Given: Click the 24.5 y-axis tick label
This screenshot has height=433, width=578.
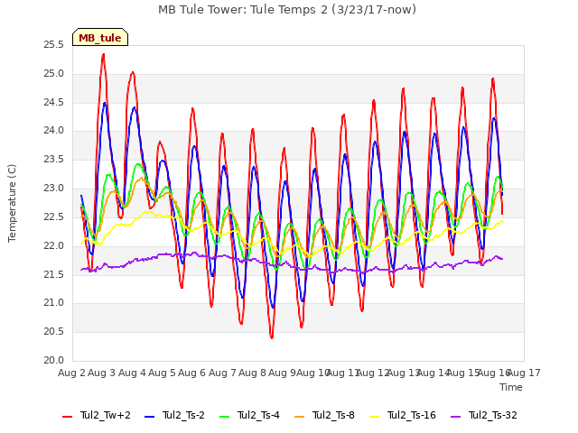Looking at the screenshot, I should [x=54, y=102].
